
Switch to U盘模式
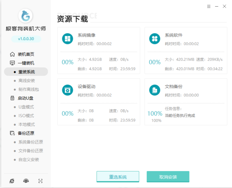pyautogui.click(x=26, y=107)
